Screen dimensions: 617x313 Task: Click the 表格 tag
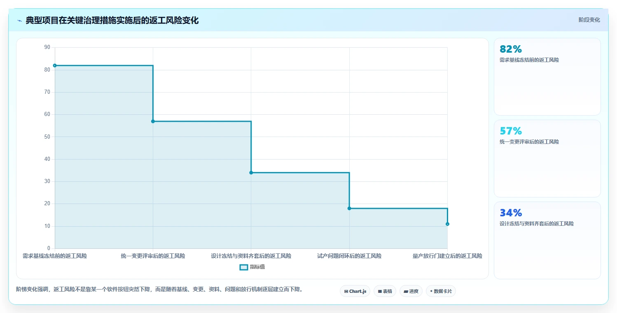coord(385,291)
